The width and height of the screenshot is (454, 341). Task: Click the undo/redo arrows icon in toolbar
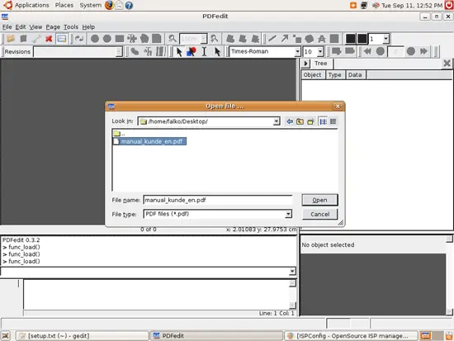point(79,38)
